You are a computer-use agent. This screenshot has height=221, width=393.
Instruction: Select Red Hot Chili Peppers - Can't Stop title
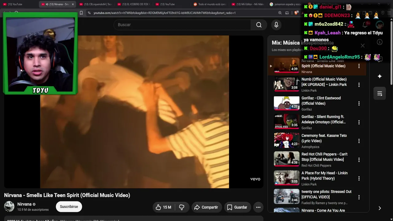click(x=325, y=157)
